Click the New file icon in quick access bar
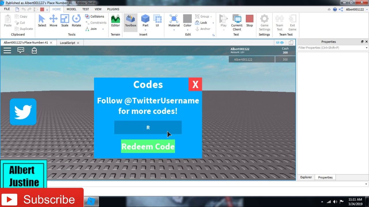 coord(17,9)
